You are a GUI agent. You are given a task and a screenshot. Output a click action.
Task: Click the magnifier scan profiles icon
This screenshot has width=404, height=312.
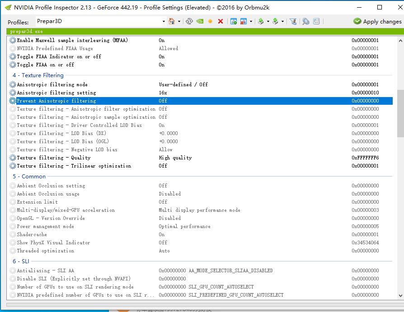click(x=306, y=21)
